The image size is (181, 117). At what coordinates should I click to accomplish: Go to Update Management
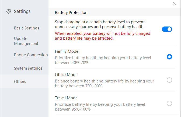(26, 41)
